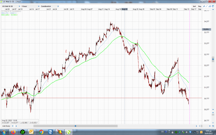The image size is (216, 135).
Task: Open Outlook from the taskbar
Action: pos(31,132)
